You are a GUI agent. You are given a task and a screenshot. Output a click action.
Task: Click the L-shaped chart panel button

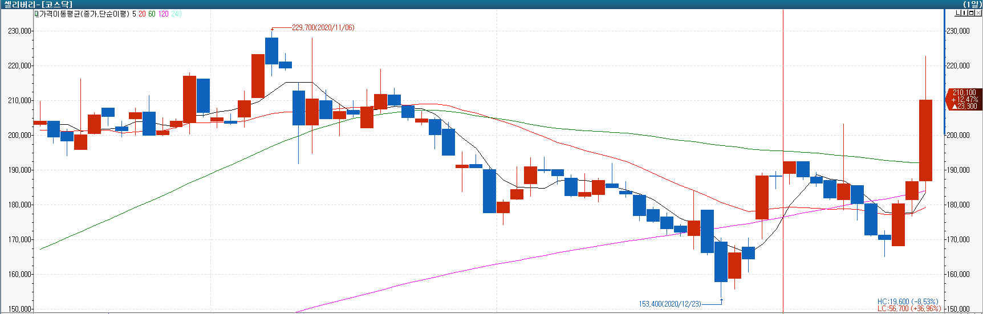(958, 14)
